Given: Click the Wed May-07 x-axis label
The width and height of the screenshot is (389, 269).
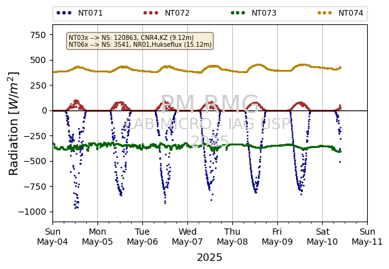Looking at the screenshot, I should [187, 237].
